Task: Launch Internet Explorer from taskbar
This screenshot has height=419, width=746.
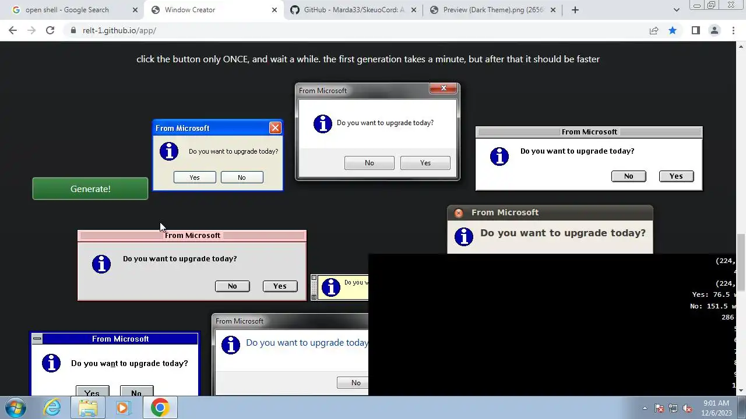Action: tap(52, 407)
